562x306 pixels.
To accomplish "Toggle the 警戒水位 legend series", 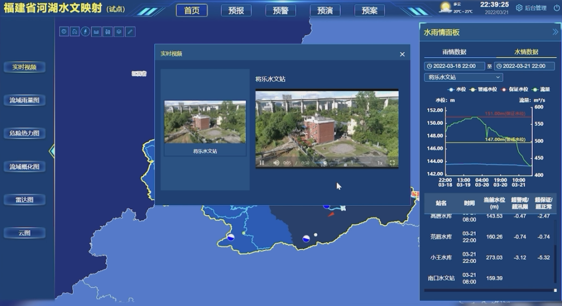I will (x=483, y=89).
